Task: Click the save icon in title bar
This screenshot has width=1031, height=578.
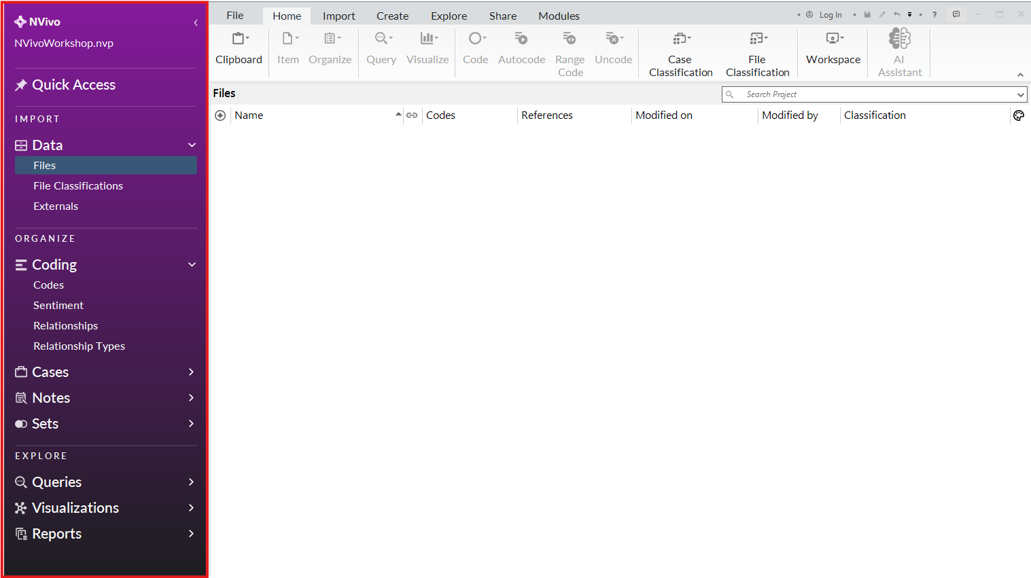Action: point(867,14)
